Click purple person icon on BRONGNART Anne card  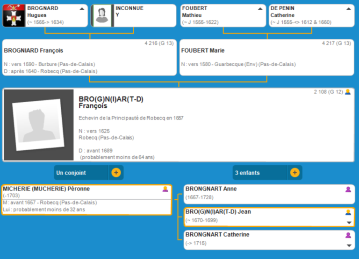pos(348,189)
